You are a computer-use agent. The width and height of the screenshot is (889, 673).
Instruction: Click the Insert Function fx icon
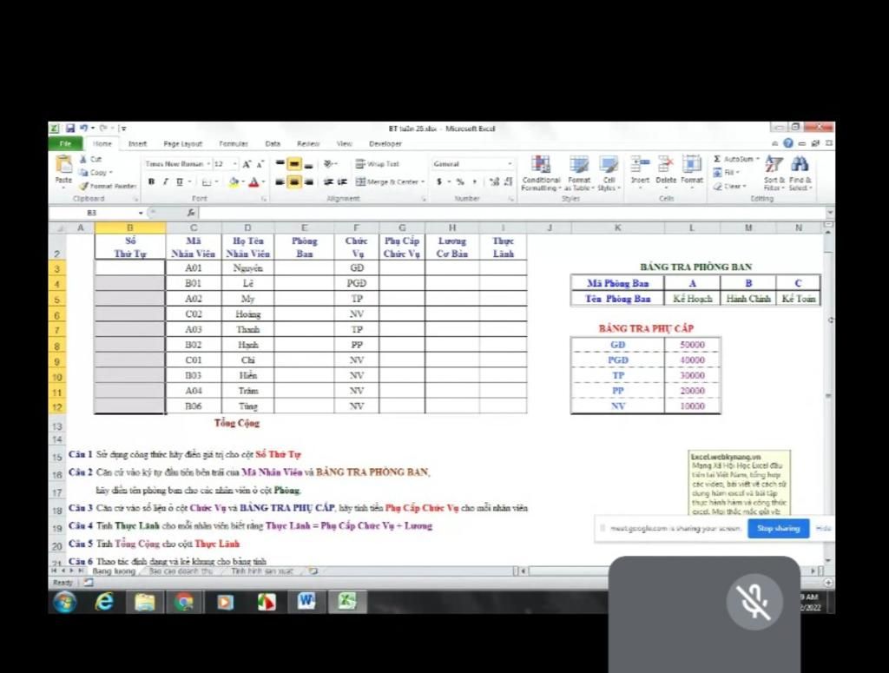(x=191, y=213)
